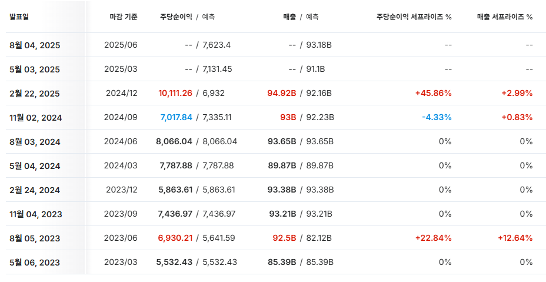The width and height of the screenshot is (546, 282).
Task: Click the 매출 서프라이즈 % header
Action: coord(505,17)
